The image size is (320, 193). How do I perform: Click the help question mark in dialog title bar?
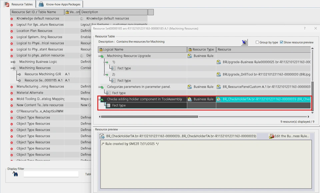coord(304,29)
